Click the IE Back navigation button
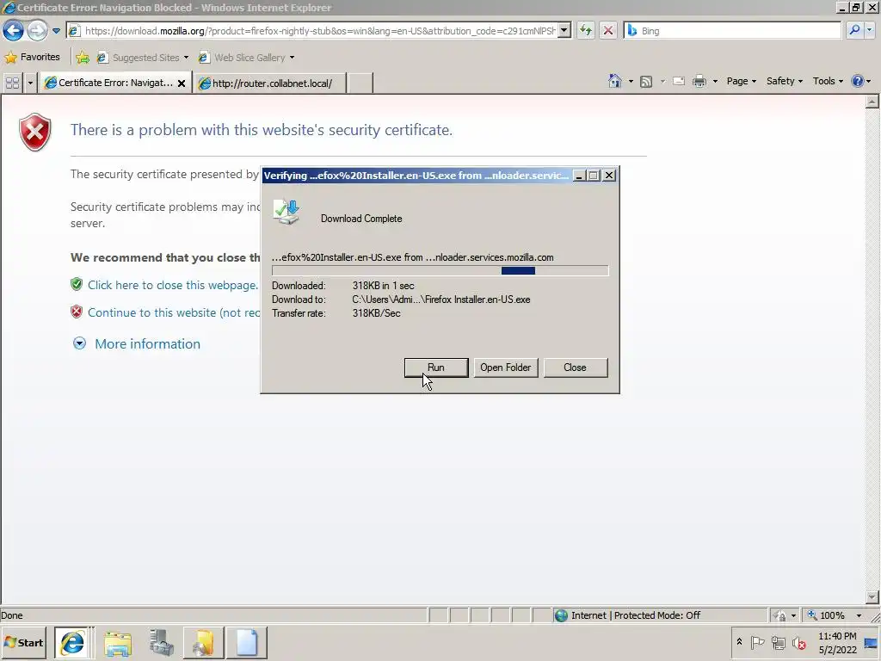Viewport: 881px width, 661px height. pyautogui.click(x=14, y=30)
